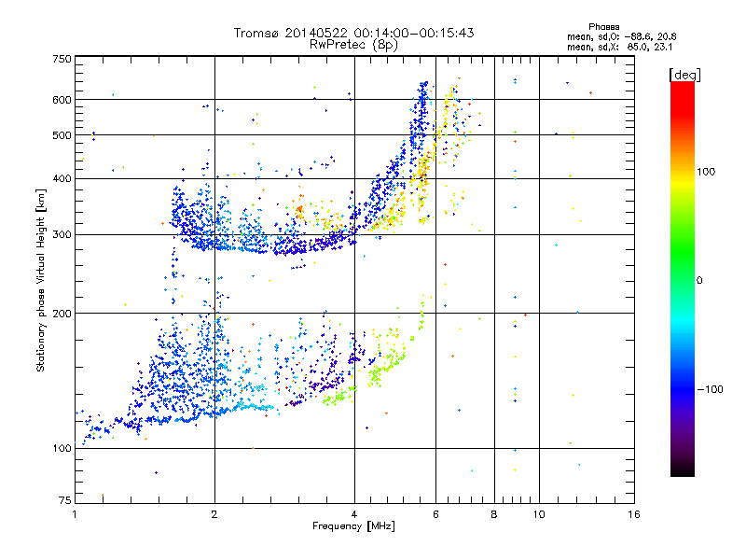Viewport: 746px width, 560px height.
Task: Click the y-axis tick label '300'
Action: click(62, 234)
